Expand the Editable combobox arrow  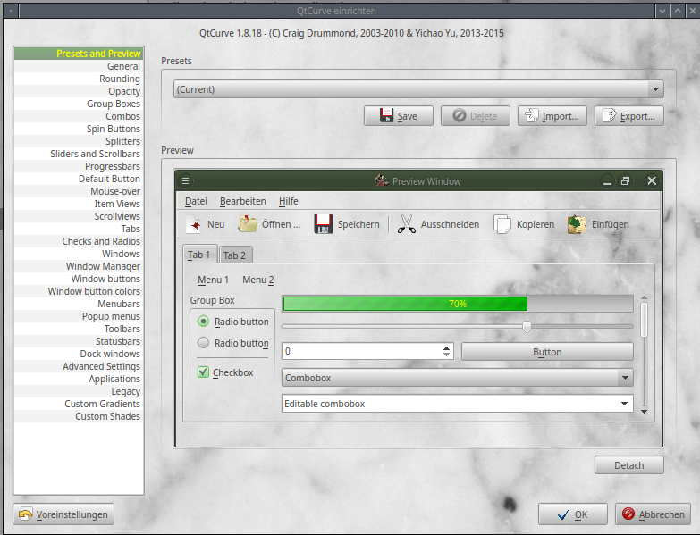coord(624,404)
